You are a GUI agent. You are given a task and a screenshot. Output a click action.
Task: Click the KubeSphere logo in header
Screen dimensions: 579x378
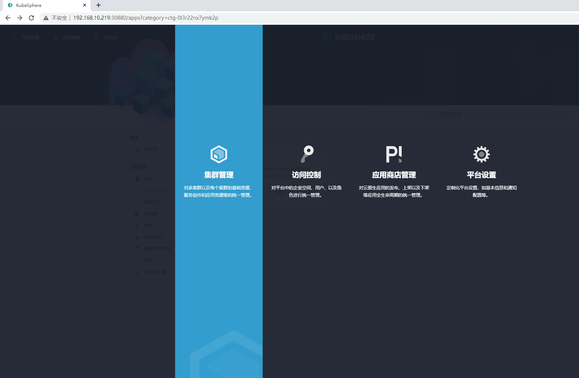point(349,37)
